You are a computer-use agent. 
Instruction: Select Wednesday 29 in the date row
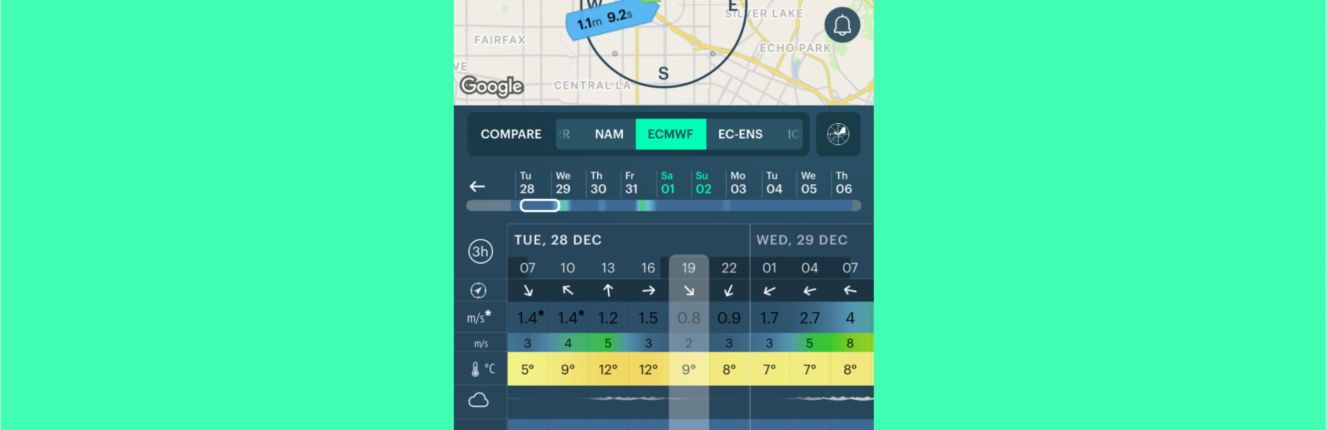tap(562, 183)
